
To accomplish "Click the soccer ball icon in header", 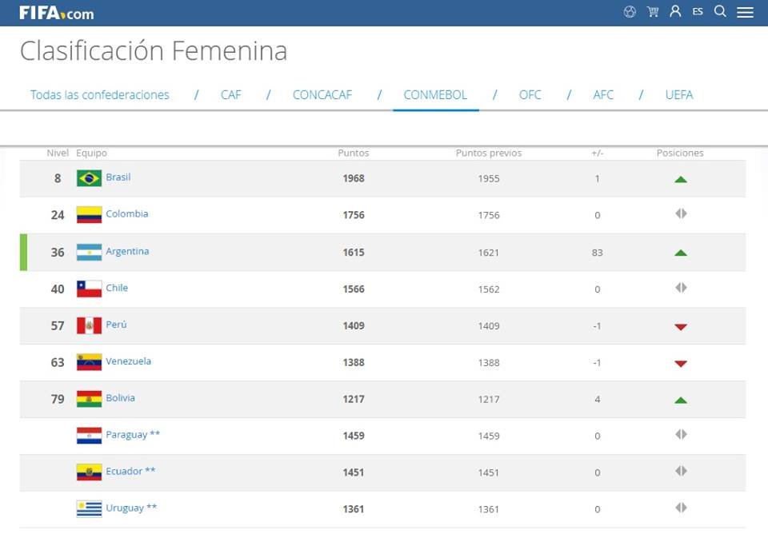I will pyautogui.click(x=630, y=12).
